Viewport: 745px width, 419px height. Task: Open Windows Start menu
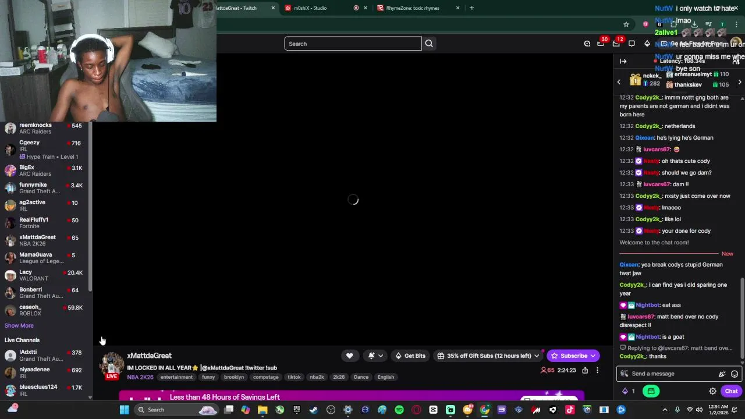pos(124,410)
